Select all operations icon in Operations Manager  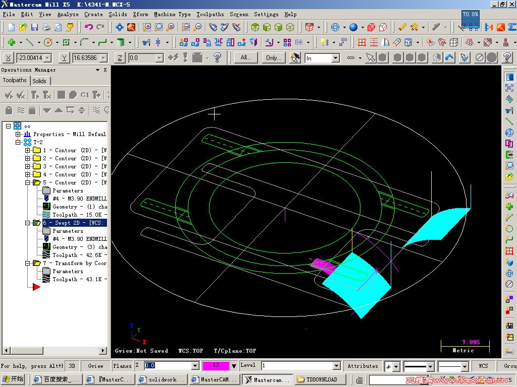pyautogui.click(x=9, y=95)
